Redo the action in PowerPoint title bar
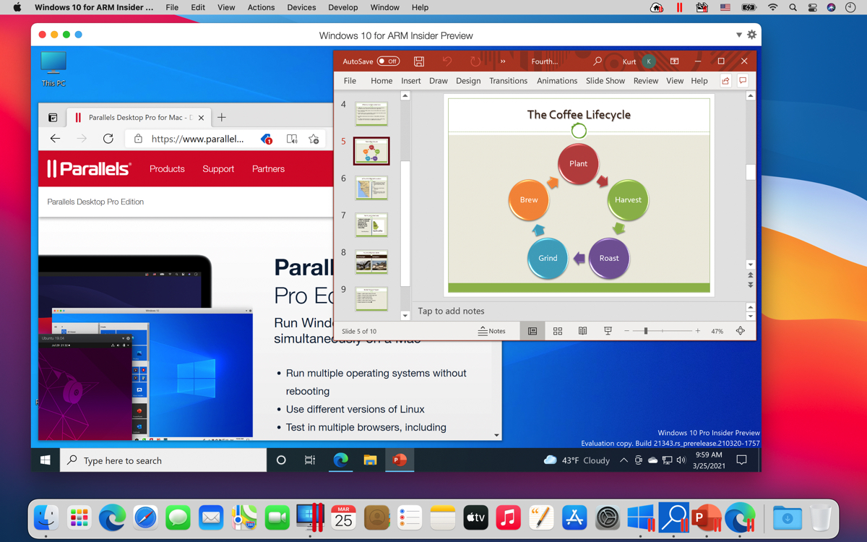 coord(475,61)
